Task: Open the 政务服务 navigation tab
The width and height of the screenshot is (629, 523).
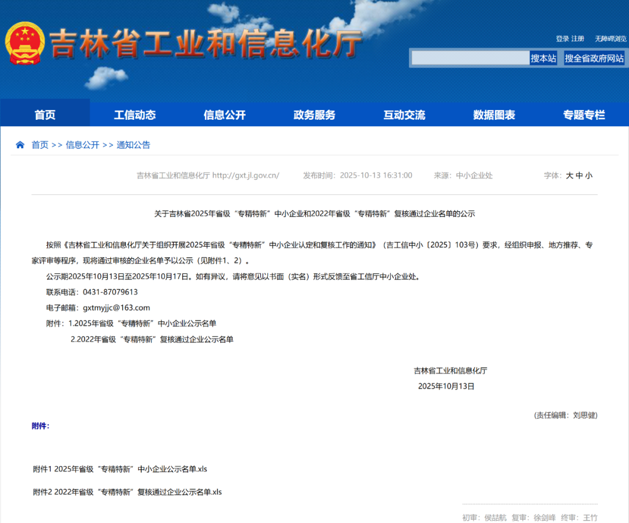Action: (x=314, y=115)
